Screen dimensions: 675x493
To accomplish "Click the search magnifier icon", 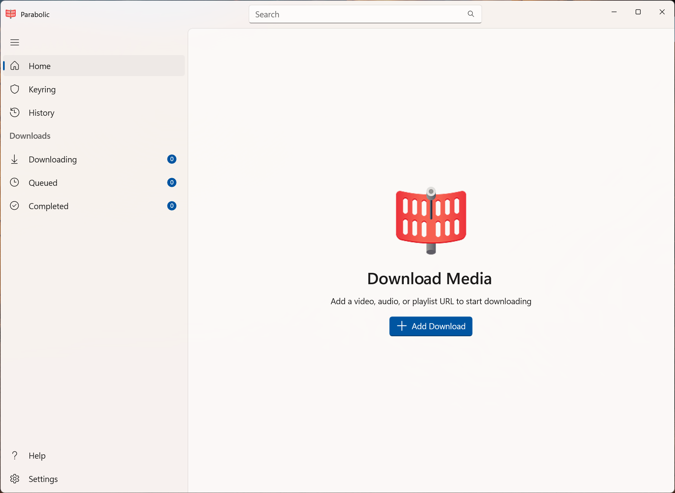I will pos(471,14).
